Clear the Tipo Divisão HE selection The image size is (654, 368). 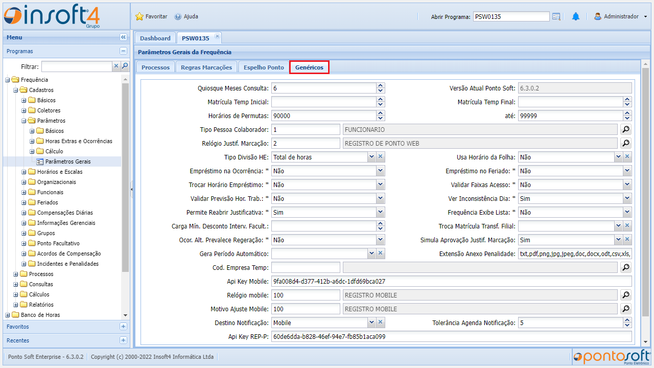click(381, 157)
